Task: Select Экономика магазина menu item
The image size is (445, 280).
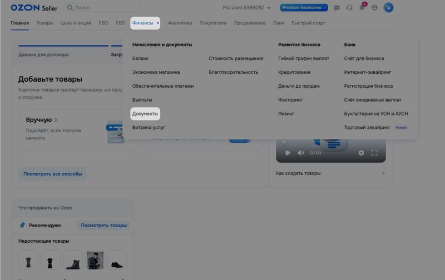Action: pos(156,72)
